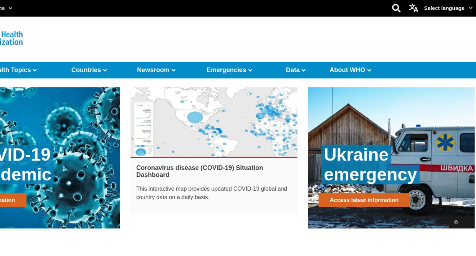Click the copyright symbol on Ukraine image
The width and height of the screenshot is (476, 256).
click(x=456, y=222)
